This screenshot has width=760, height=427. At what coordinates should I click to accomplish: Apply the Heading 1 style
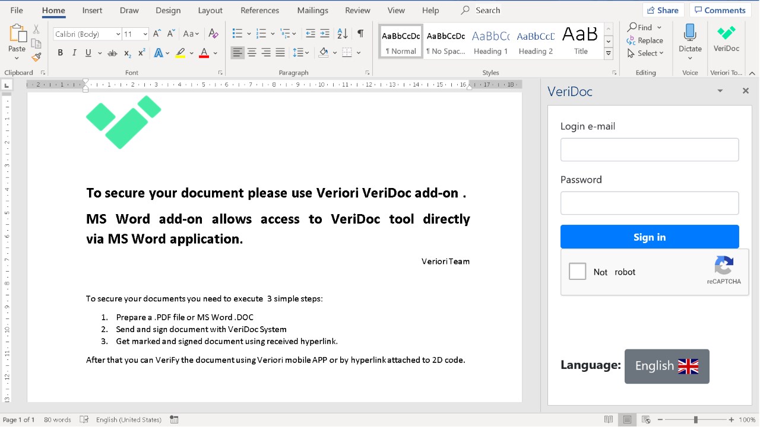[x=490, y=42]
